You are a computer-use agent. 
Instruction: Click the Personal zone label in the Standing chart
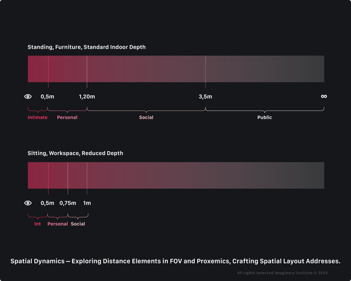point(67,118)
